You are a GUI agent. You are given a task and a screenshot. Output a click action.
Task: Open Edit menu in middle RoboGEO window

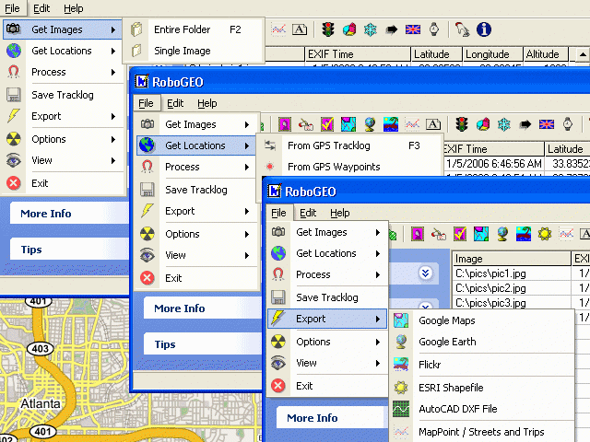[175, 103]
